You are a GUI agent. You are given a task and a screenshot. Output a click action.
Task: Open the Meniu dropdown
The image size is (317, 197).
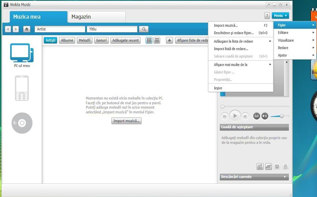click(x=280, y=16)
